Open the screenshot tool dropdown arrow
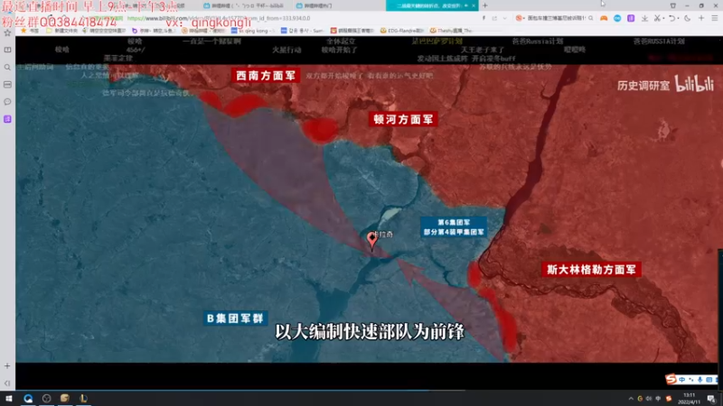Viewport: 723px width, 406px height. tap(663, 18)
